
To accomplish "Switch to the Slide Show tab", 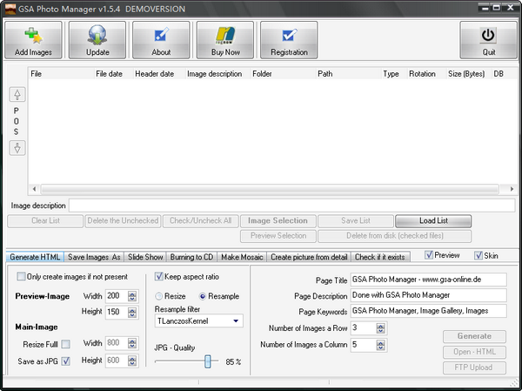I will pyautogui.click(x=145, y=257).
